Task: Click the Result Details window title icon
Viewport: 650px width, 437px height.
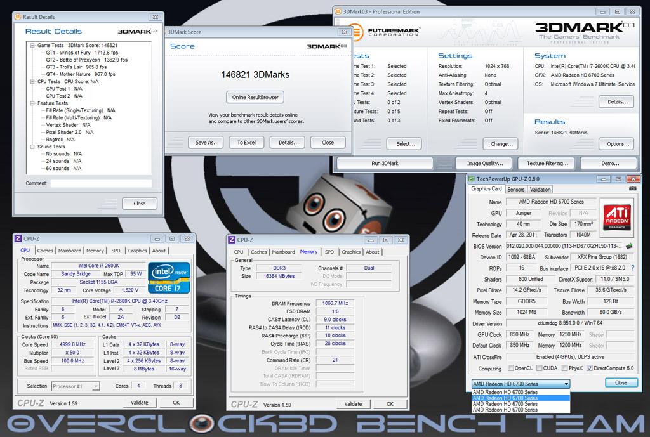Action: pyautogui.click(x=18, y=17)
